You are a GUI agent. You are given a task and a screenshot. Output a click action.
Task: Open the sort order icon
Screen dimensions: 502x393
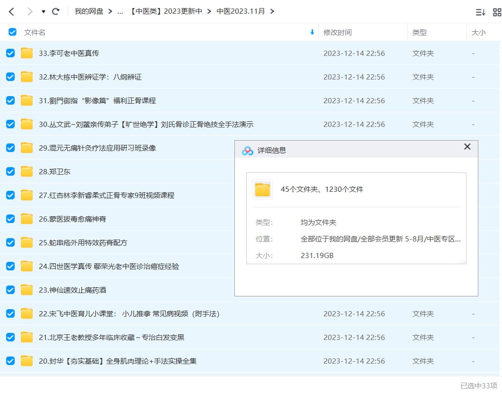(x=480, y=12)
